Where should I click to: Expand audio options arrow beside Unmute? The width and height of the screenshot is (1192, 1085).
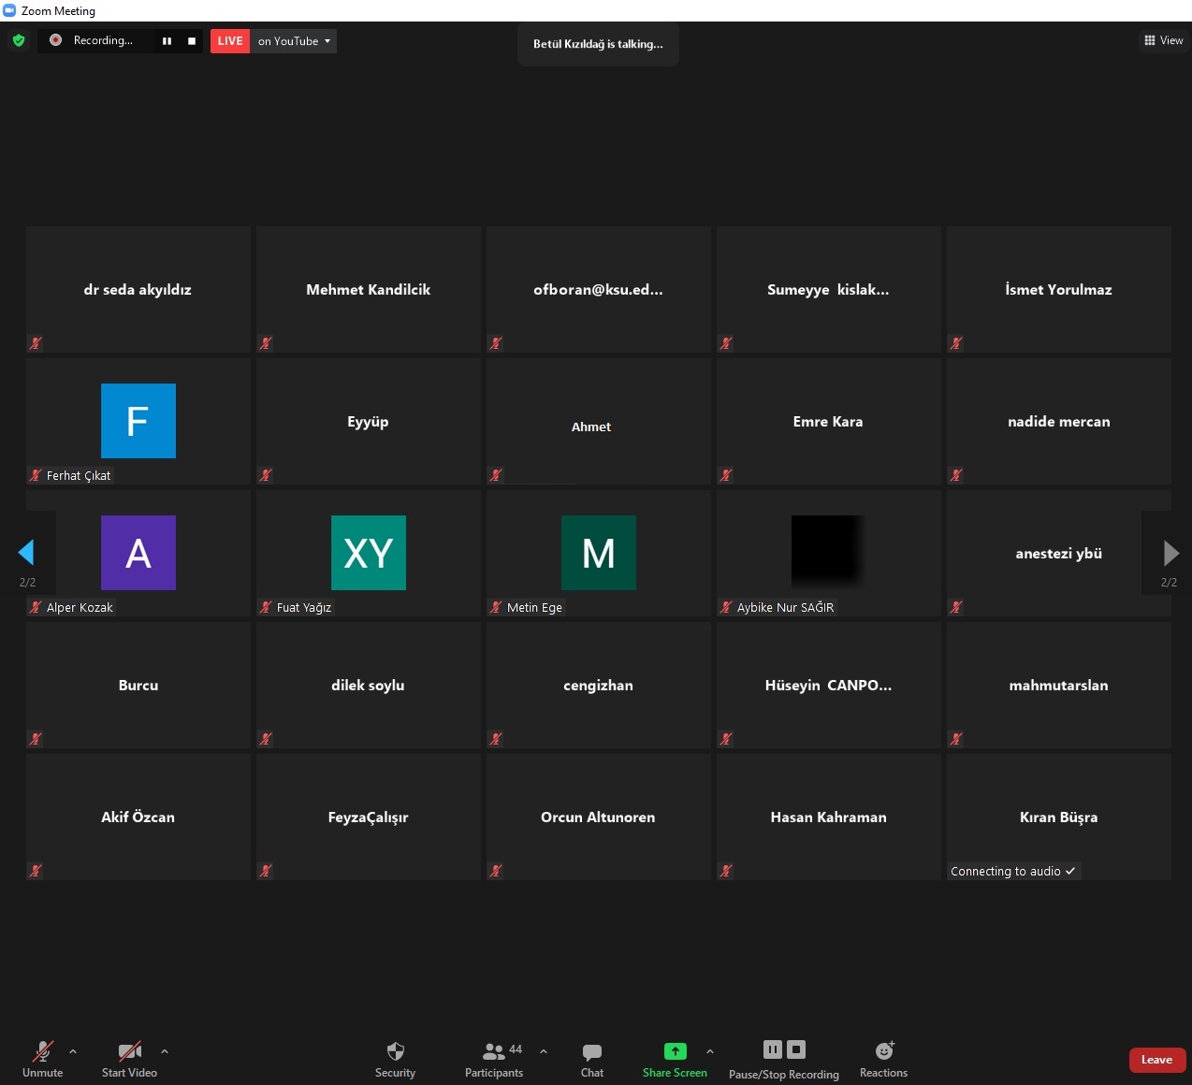pos(73,1051)
